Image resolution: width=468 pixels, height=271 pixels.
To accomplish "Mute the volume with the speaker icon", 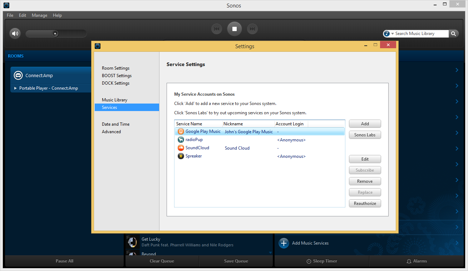I will point(15,34).
